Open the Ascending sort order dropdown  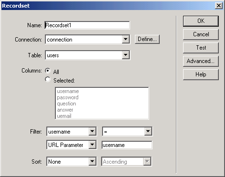click(126, 162)
